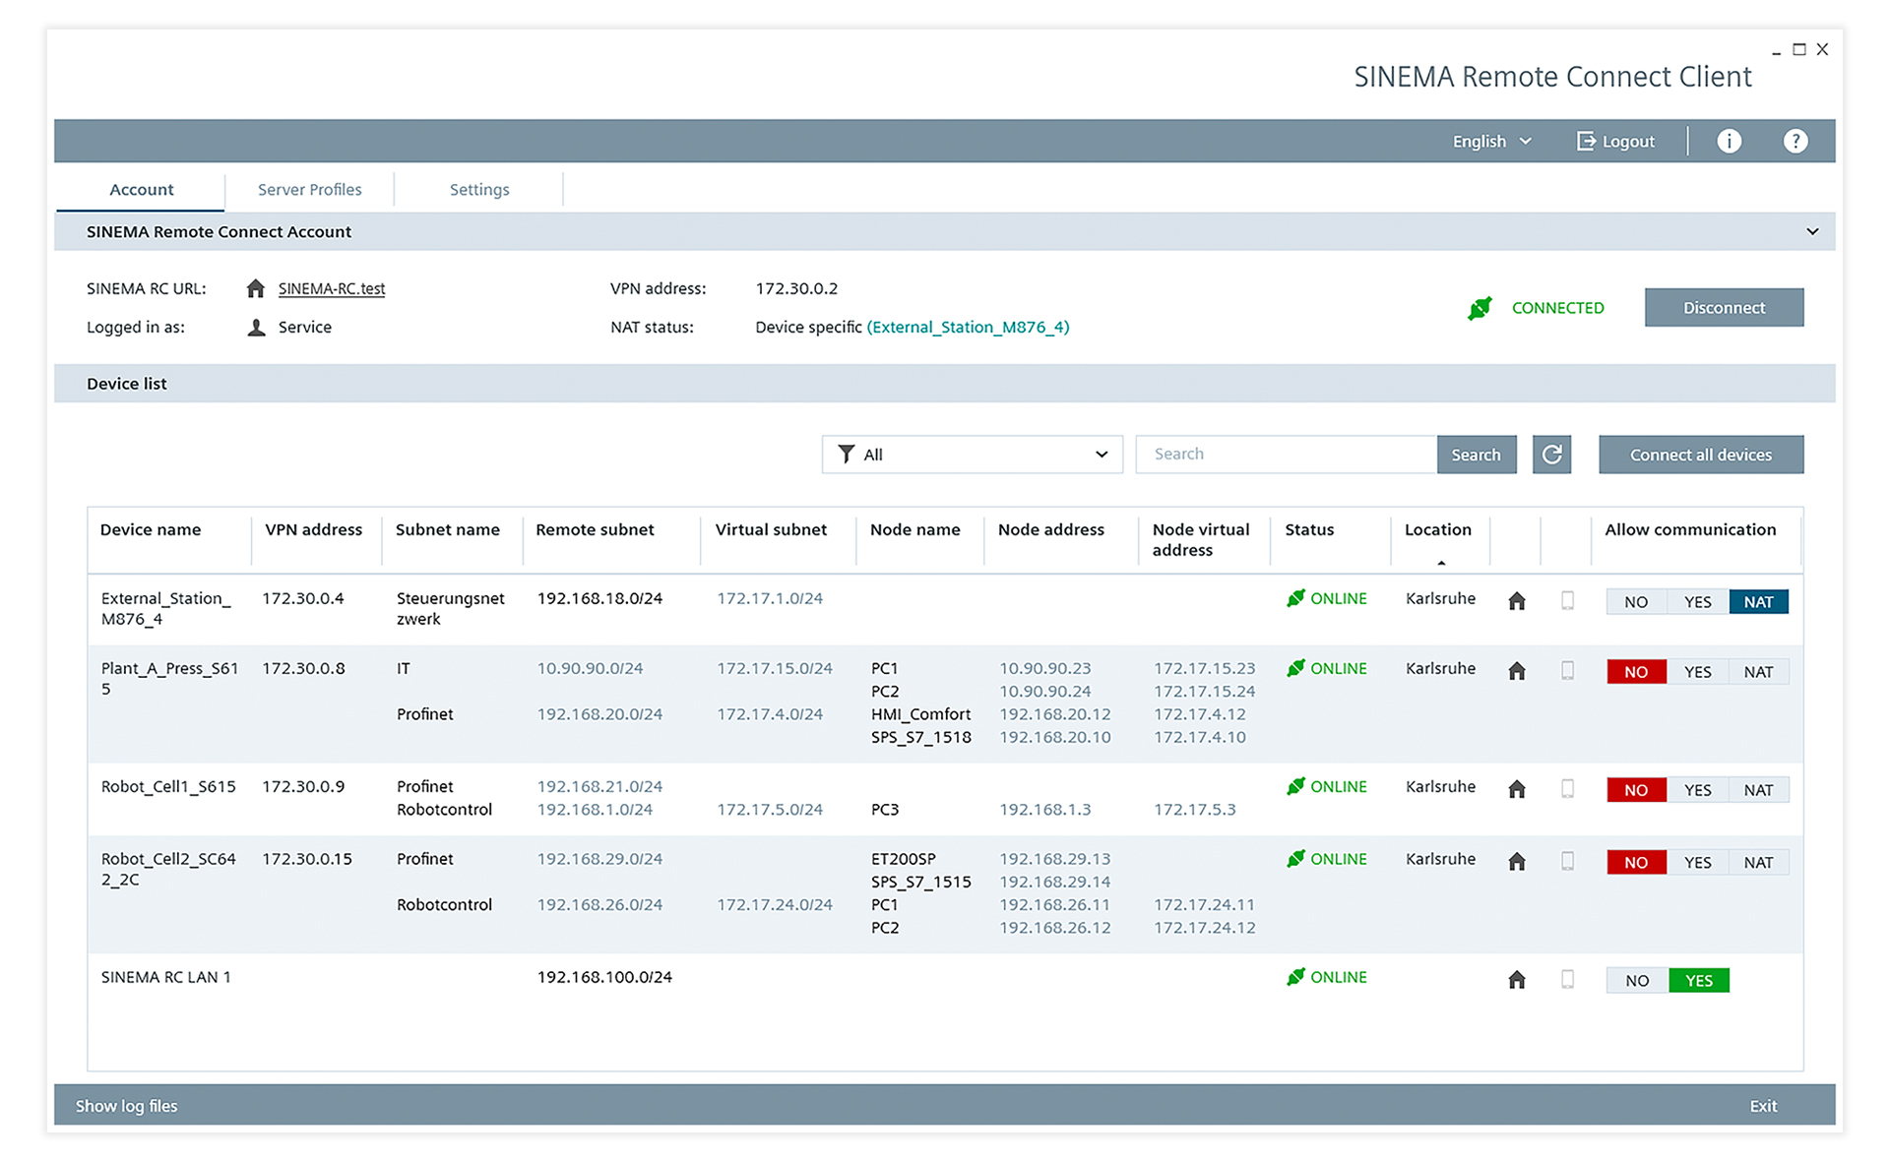The width and height of the screenshot is (1890, 1161).
Task: Click home icon for SINEMA RC LAN 1
Action: click(x=1517, y=980)
